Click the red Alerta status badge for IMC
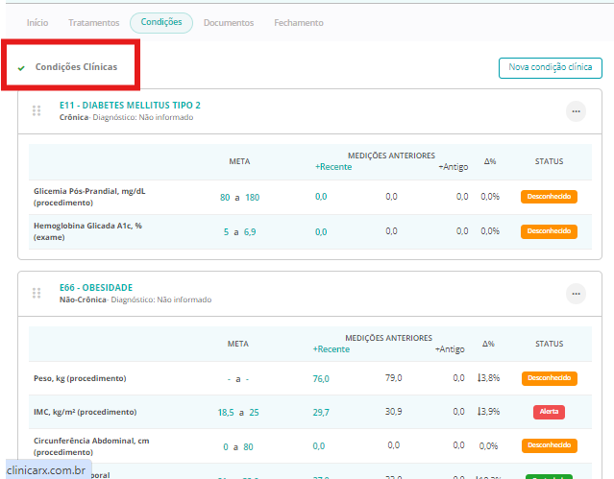The image size is (614, 479). [x=549, y=412]
